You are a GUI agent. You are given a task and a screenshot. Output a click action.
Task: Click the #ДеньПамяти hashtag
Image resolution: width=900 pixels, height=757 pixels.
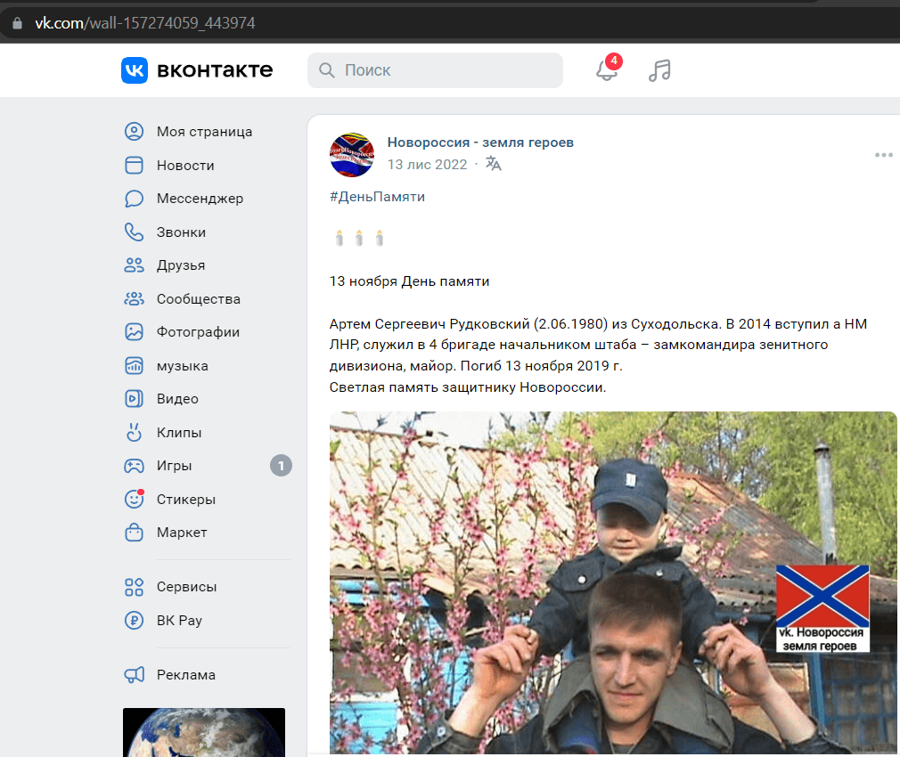(x=377, y=197)
